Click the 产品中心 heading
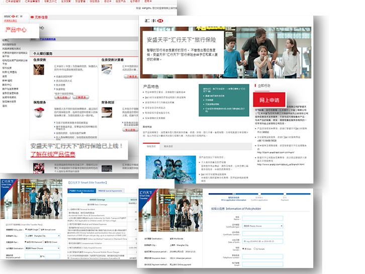 coord(16,30)
